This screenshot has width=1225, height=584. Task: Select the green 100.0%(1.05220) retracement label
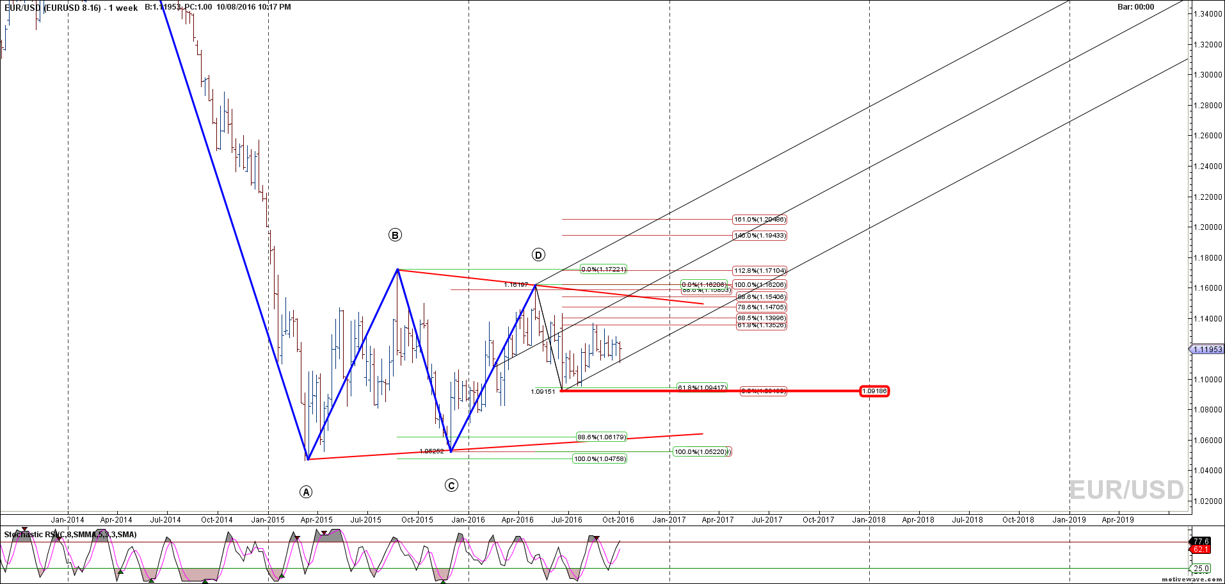(701, 452)
